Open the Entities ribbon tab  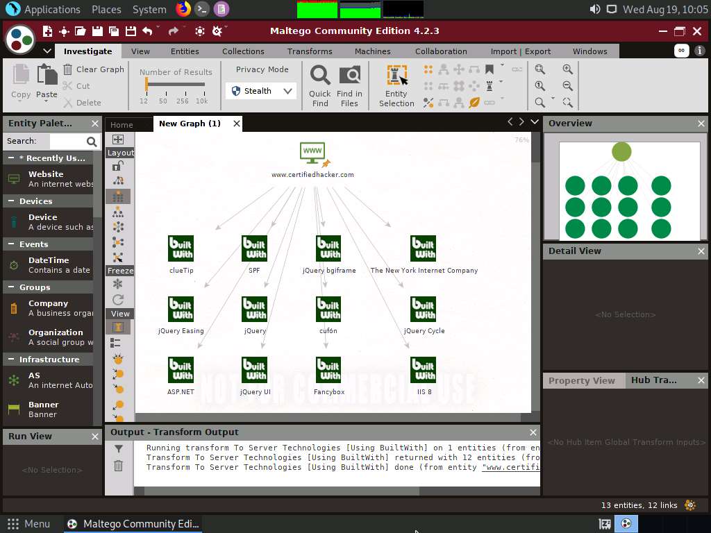[x=185, y=51]
